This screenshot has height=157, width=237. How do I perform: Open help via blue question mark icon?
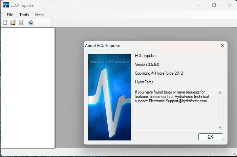pyautogui.click(x=31, y=23)
